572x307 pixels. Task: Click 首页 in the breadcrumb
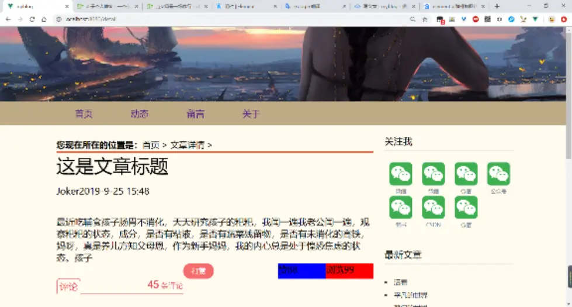pos(151,145)
